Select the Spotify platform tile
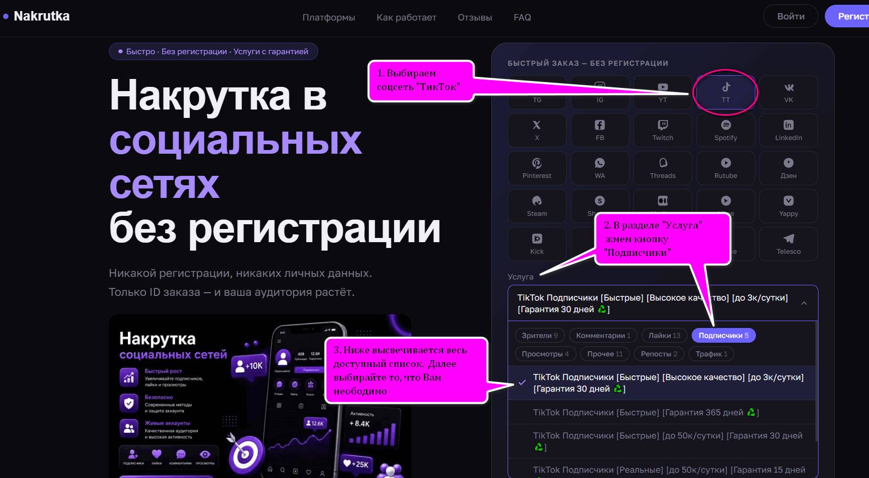This screenshot has width=869, height=478. [725, 130]
